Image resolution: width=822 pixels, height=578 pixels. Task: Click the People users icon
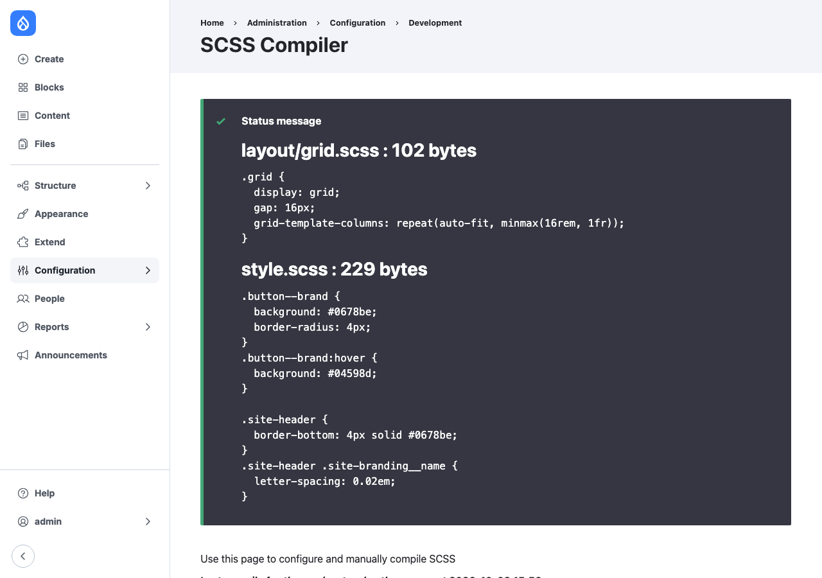(23, 299)
